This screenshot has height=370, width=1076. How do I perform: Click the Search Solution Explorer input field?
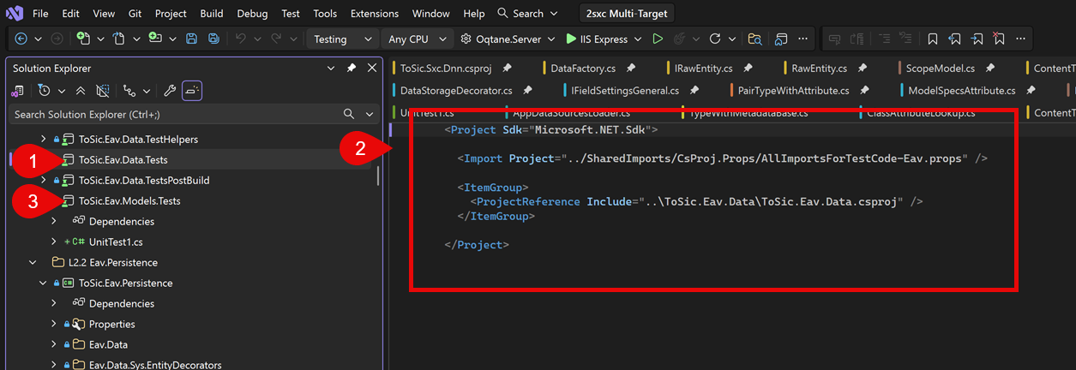(176, 114)
